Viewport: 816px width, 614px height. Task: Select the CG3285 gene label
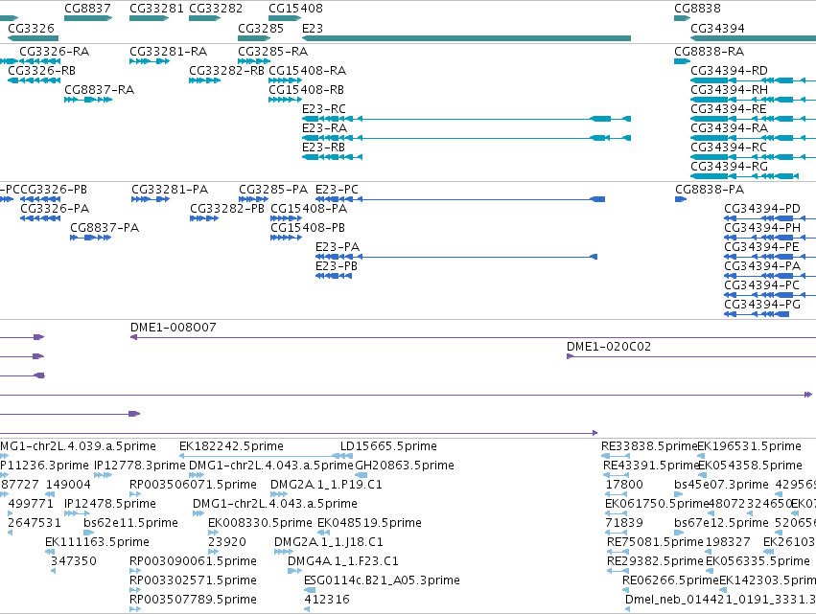pos(261,29)
